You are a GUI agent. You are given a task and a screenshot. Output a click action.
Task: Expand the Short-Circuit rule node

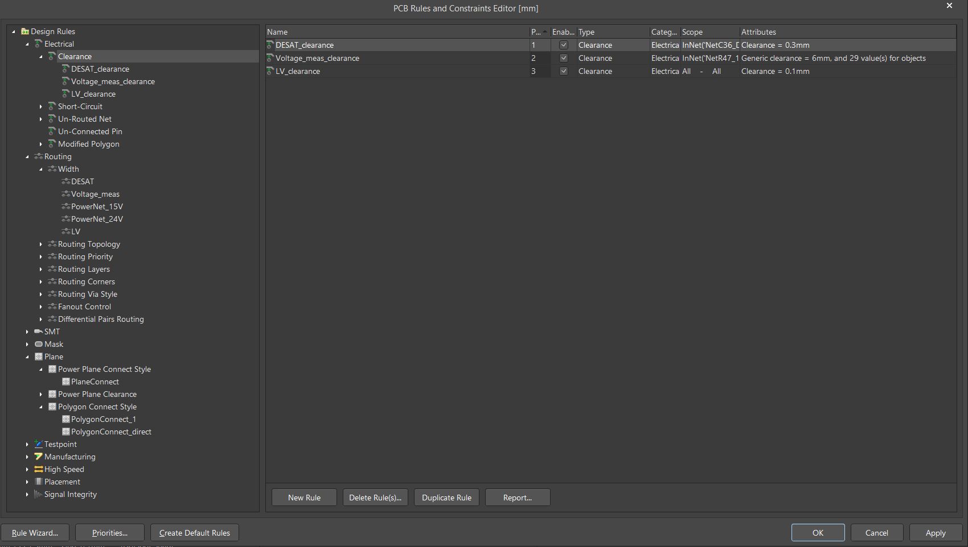[x=41, y=107]
